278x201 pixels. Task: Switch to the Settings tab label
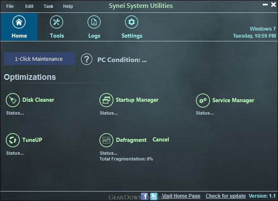(x=132, y=36)
